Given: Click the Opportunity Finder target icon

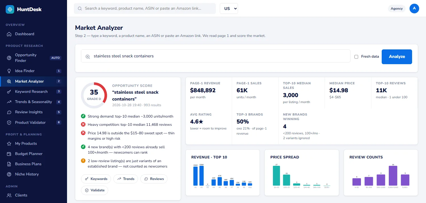Looking at the screenshot, I should [x=9, y=58].
